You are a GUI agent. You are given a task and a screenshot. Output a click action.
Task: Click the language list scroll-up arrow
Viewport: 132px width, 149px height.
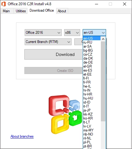click(x=103, y=39)
